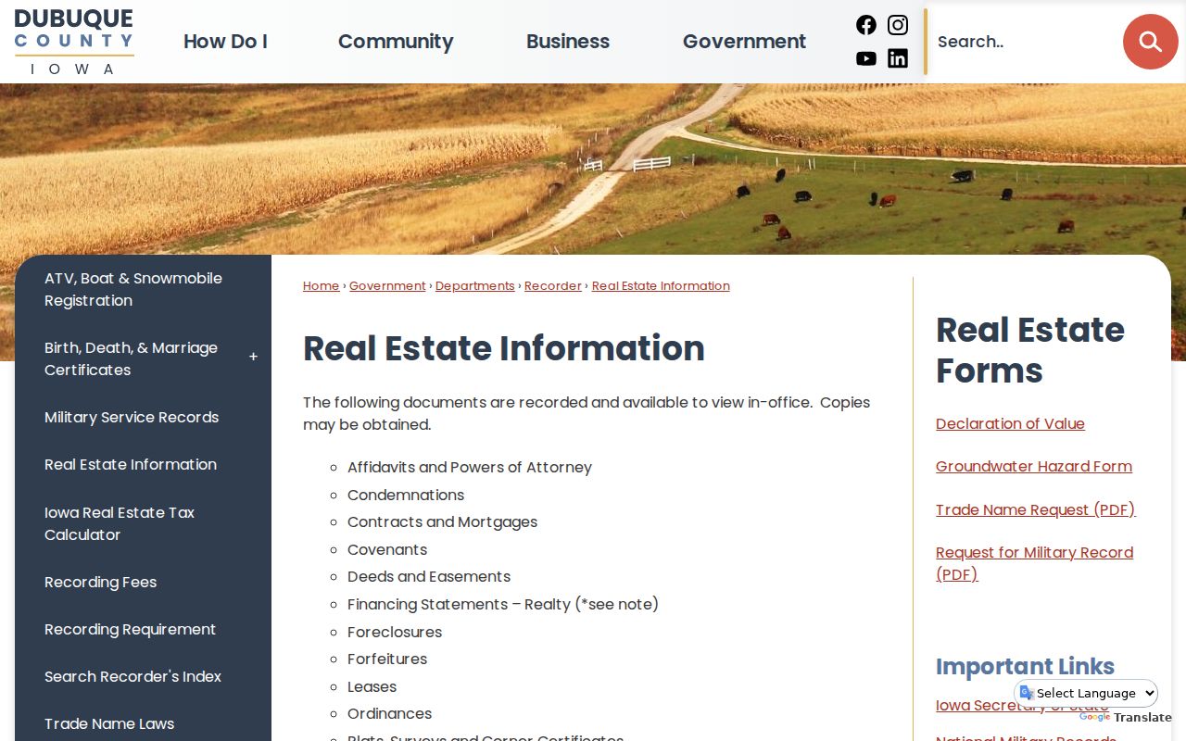This screenshot has height=741, width=1186.
Task: Click the Departments breadcrumb link
Action: pos(474,286)
